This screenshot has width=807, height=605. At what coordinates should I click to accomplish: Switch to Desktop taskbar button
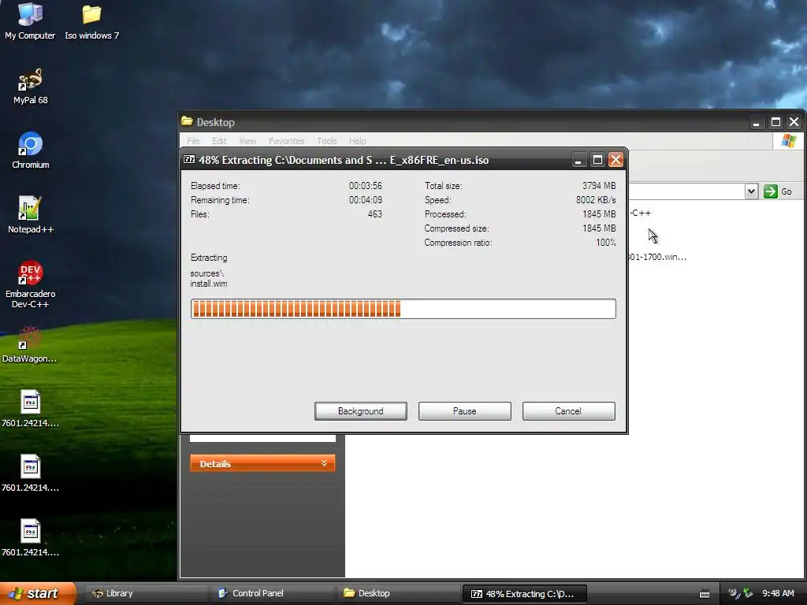tap(398, 593)
